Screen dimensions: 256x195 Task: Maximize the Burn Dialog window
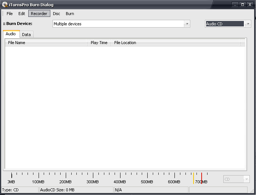click(x=242, y=4)
